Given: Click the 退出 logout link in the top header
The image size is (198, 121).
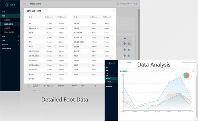Looking at the screenshot, I should pyautogui.click(x=136, y=3).
